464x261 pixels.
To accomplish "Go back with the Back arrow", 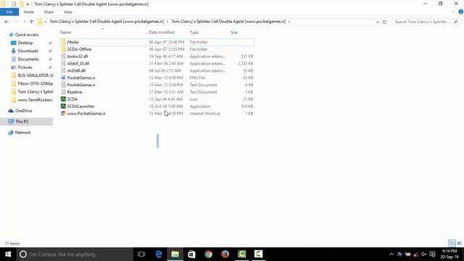I will point(7,22).
